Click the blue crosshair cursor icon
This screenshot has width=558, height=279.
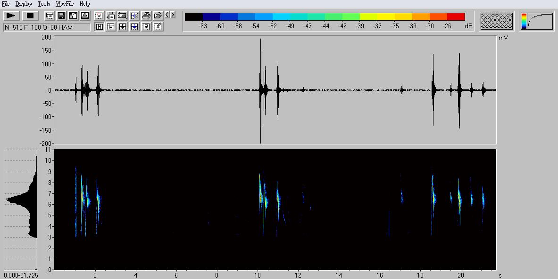134,27
